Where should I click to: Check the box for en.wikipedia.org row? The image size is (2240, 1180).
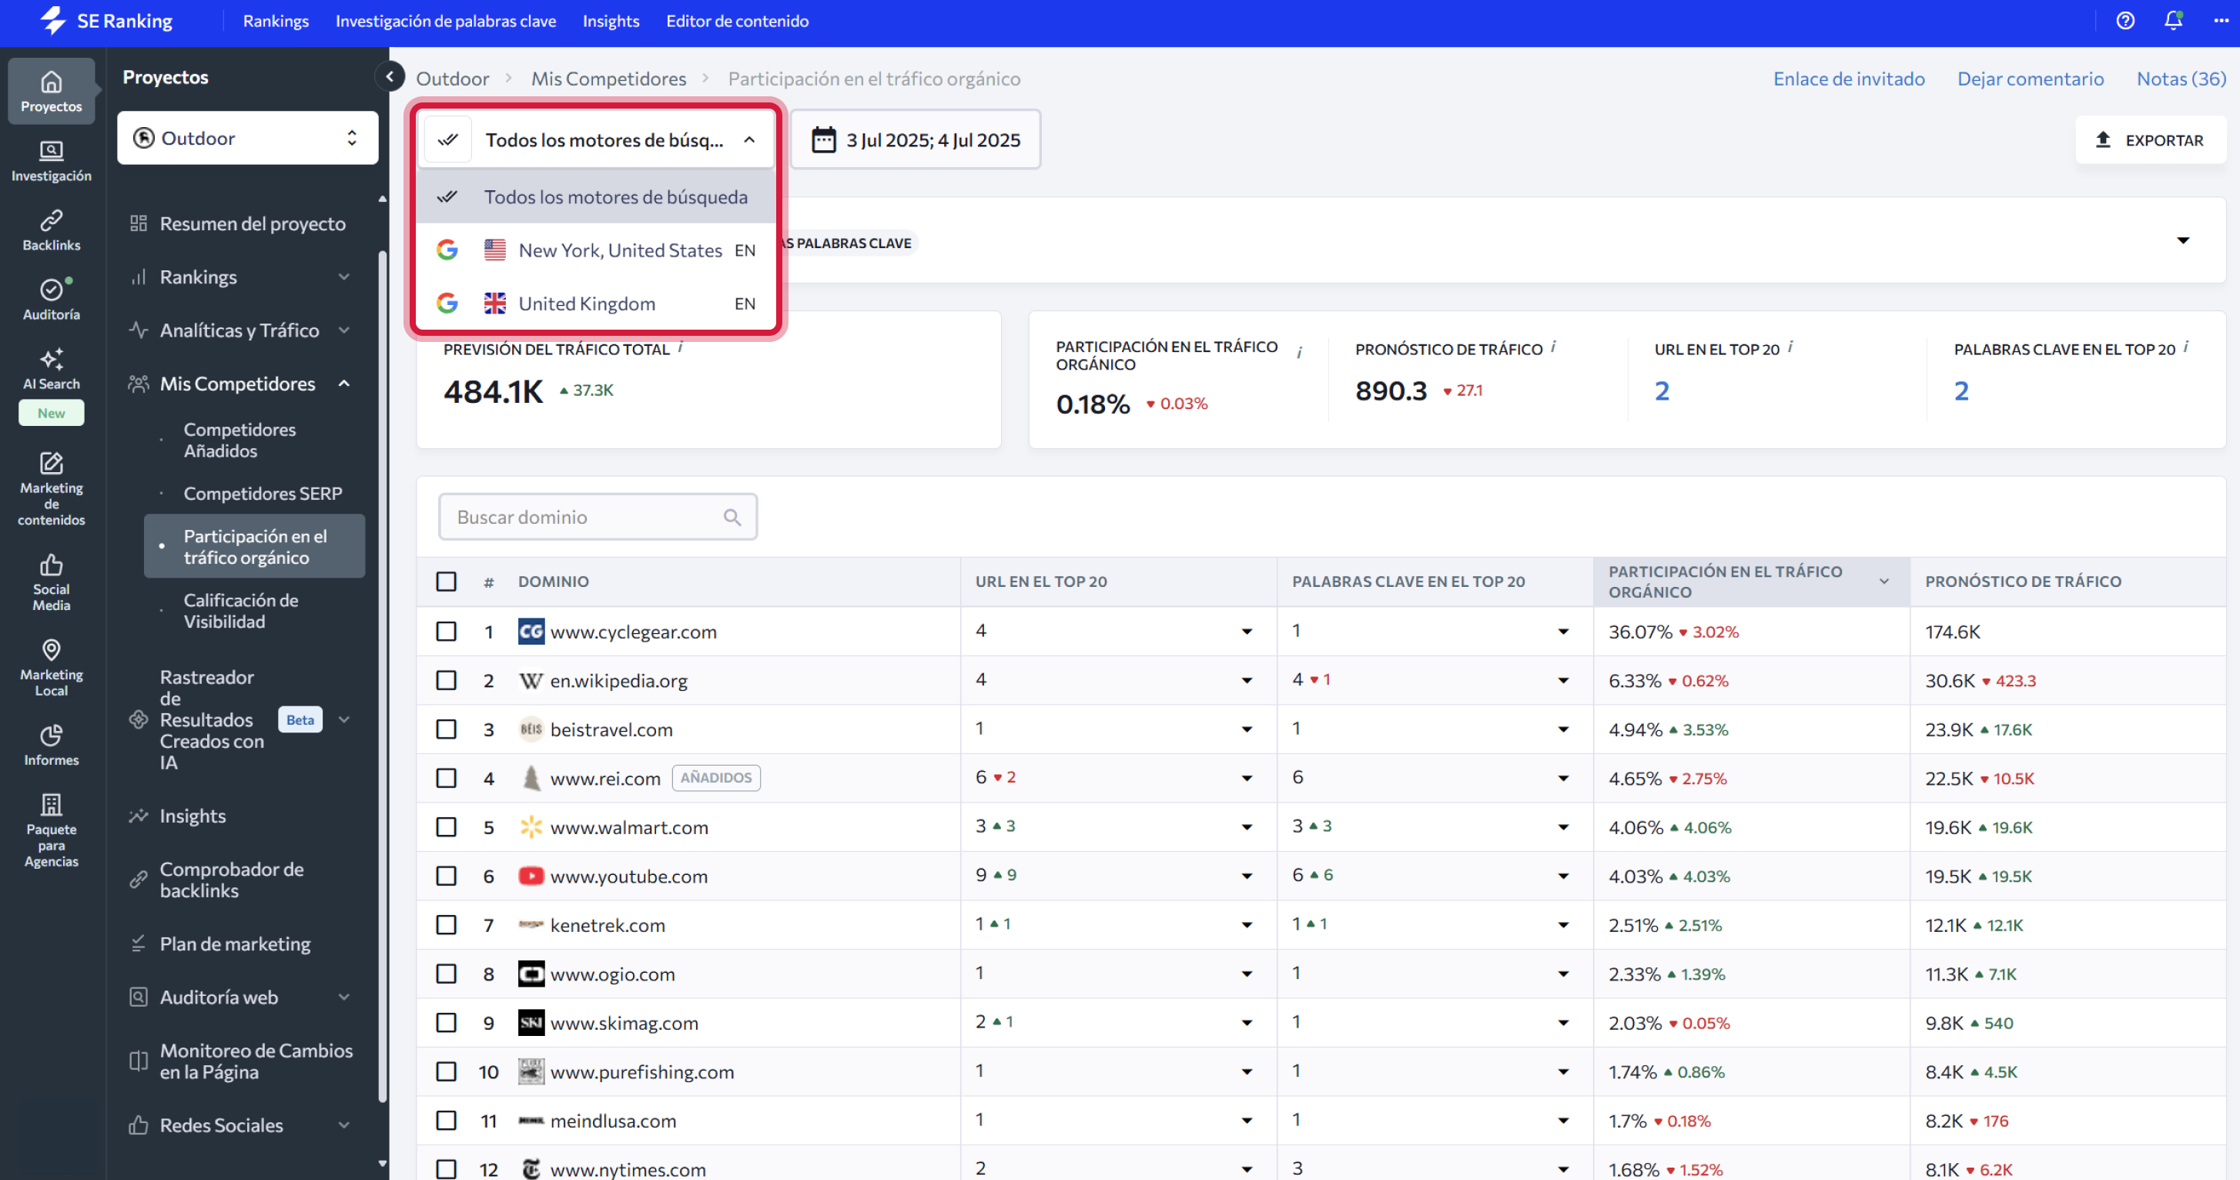point(446,680)
